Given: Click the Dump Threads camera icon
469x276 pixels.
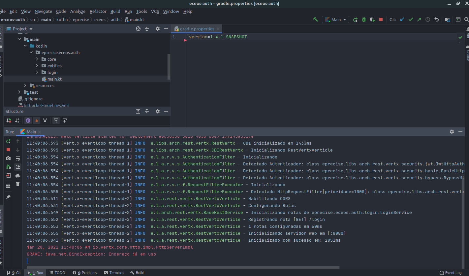Looking at the screenshot, I should (x=8, y=158).
